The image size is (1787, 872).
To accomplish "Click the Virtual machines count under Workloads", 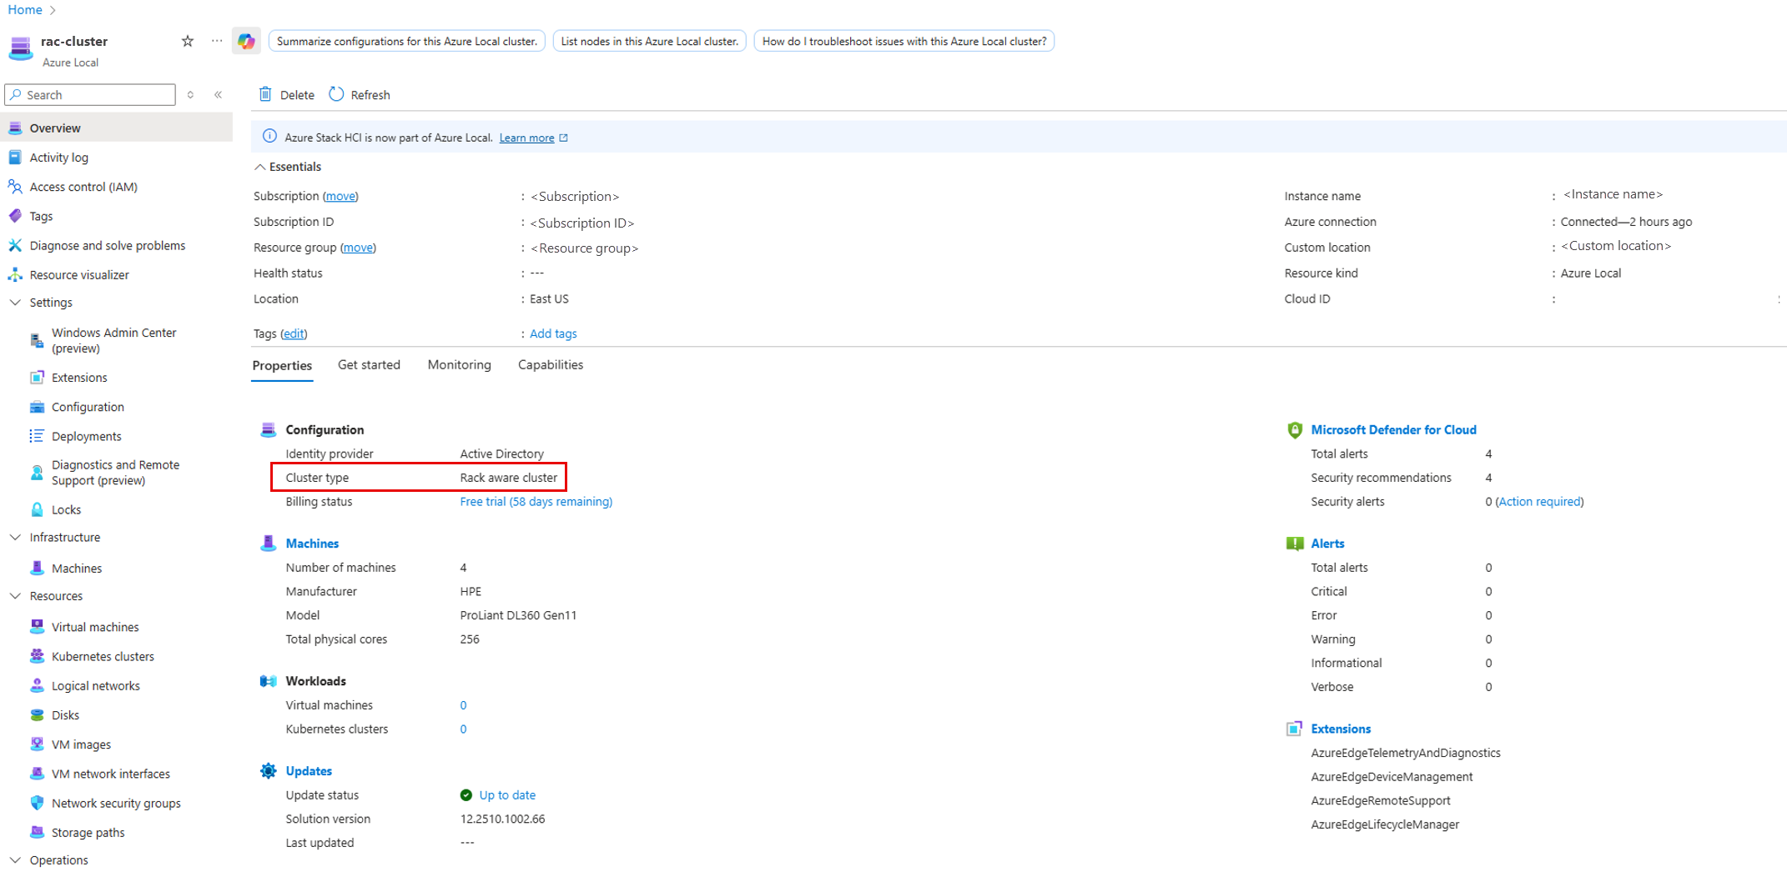I will 463,705.
